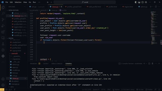This screenshot has height=91, width=162.
Task: Open the Search view in activity bar
Action: [x=3, y=13]
